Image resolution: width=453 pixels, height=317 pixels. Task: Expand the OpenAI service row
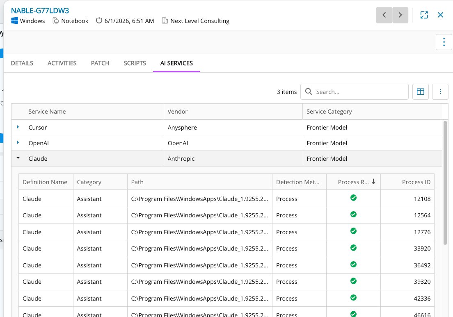[x=18, y=143]
